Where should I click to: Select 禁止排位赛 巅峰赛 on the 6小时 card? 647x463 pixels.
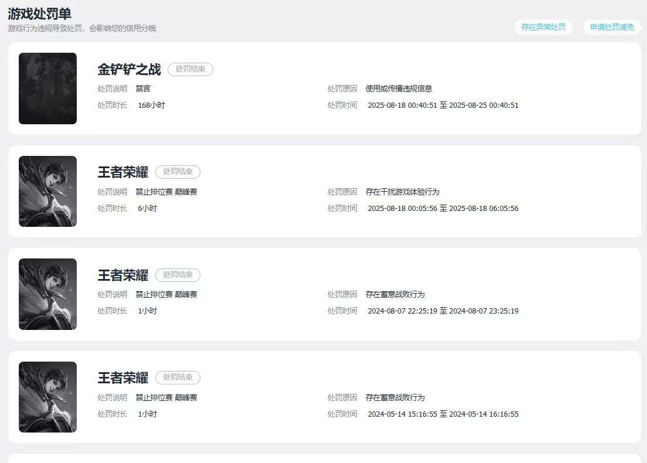point(166,192)
